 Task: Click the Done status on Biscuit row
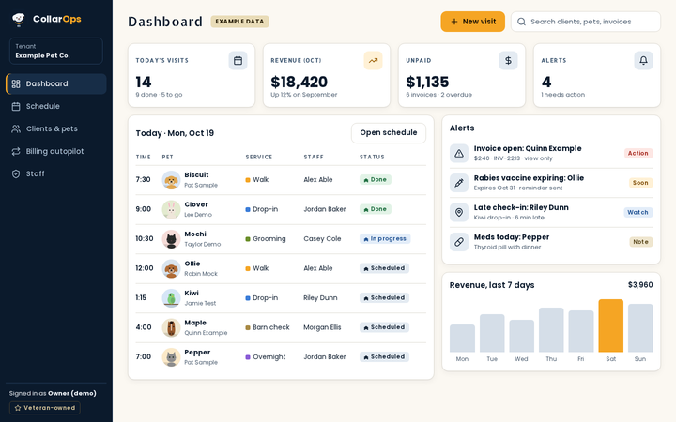coord(375,179)
